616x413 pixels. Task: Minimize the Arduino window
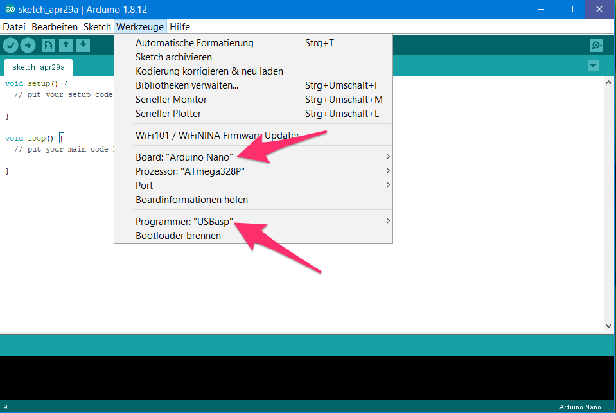[541, 9]
